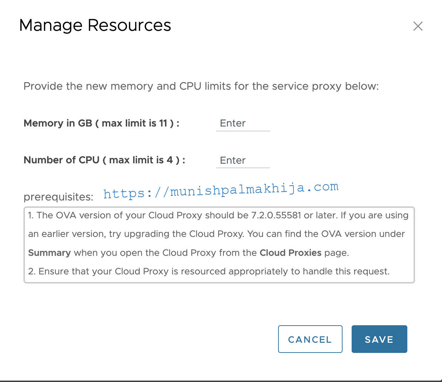This screenshot has width=442, height=382.
Task: Close the Manage Resources dialog
Action: (x=418, y=26)
